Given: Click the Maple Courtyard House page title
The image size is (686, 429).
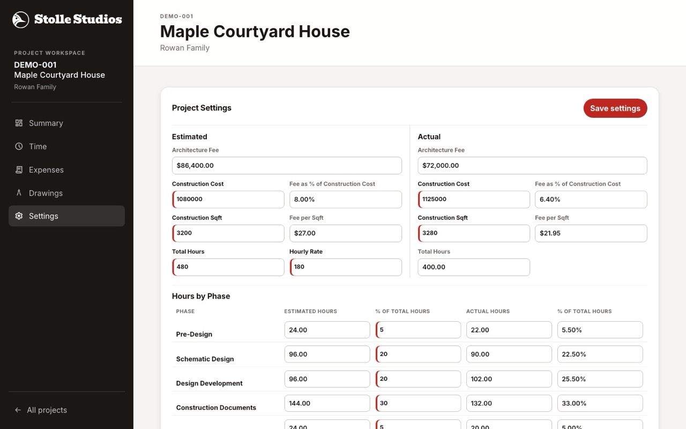Looking at the screenshot, I should pyautogui.click(x=255, y=31).
